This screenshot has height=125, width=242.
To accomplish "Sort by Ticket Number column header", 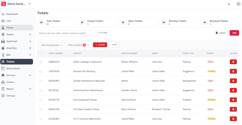I will tap(56, 53).
